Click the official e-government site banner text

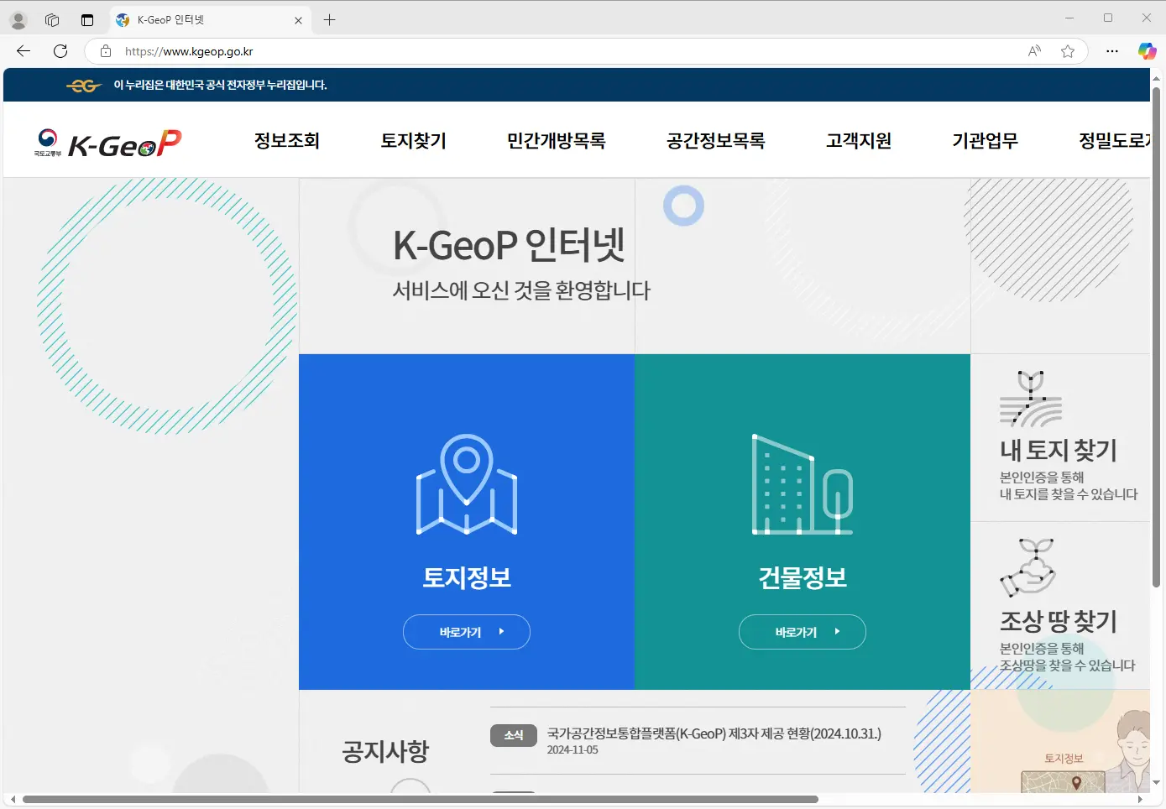220,85
